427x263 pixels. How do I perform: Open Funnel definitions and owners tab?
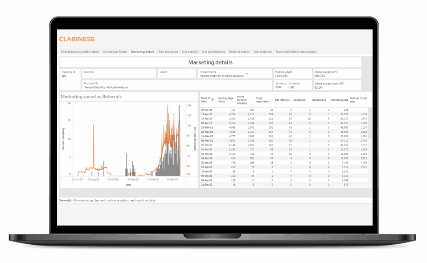tap(296, 52)
